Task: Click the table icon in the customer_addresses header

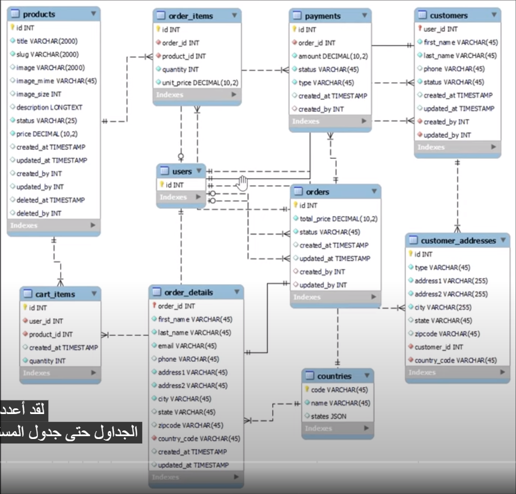Action: click(x=413, y=240)
